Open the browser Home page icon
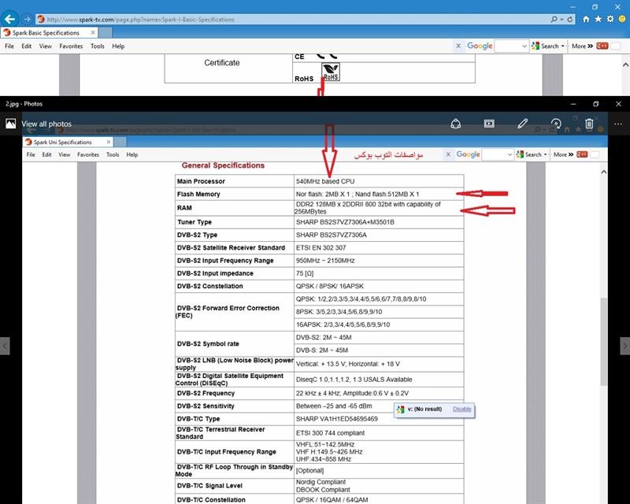 pos(586,19)
